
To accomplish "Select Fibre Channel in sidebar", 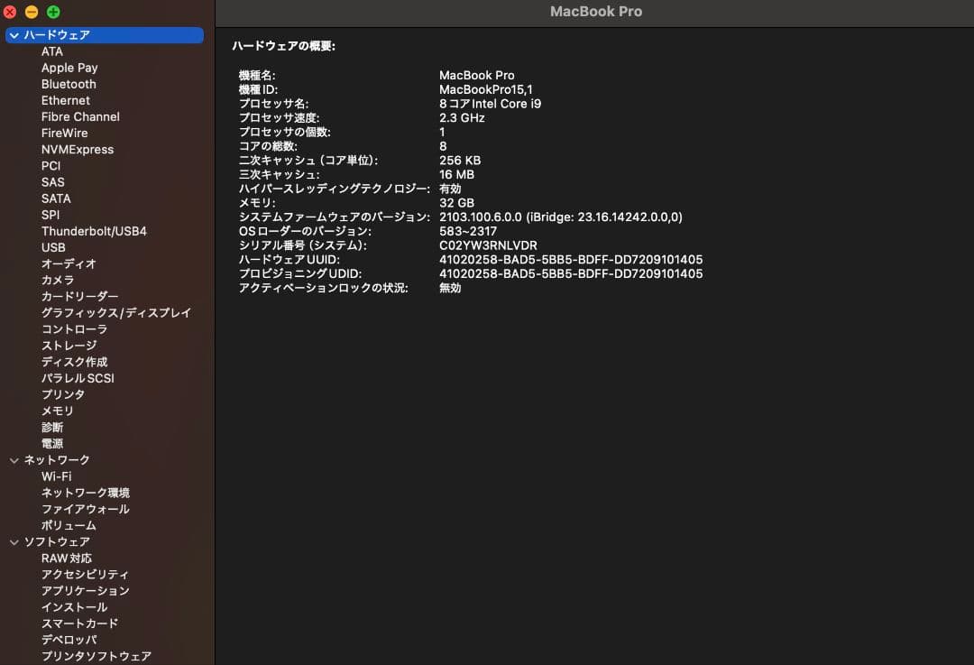I will (80, 116).
